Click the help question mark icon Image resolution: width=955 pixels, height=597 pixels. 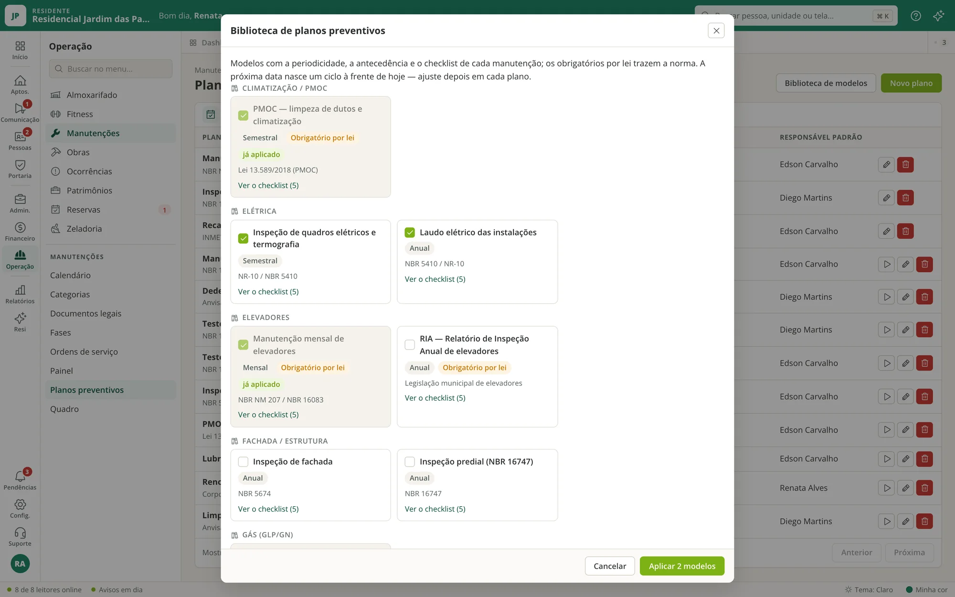click(915, 16)
